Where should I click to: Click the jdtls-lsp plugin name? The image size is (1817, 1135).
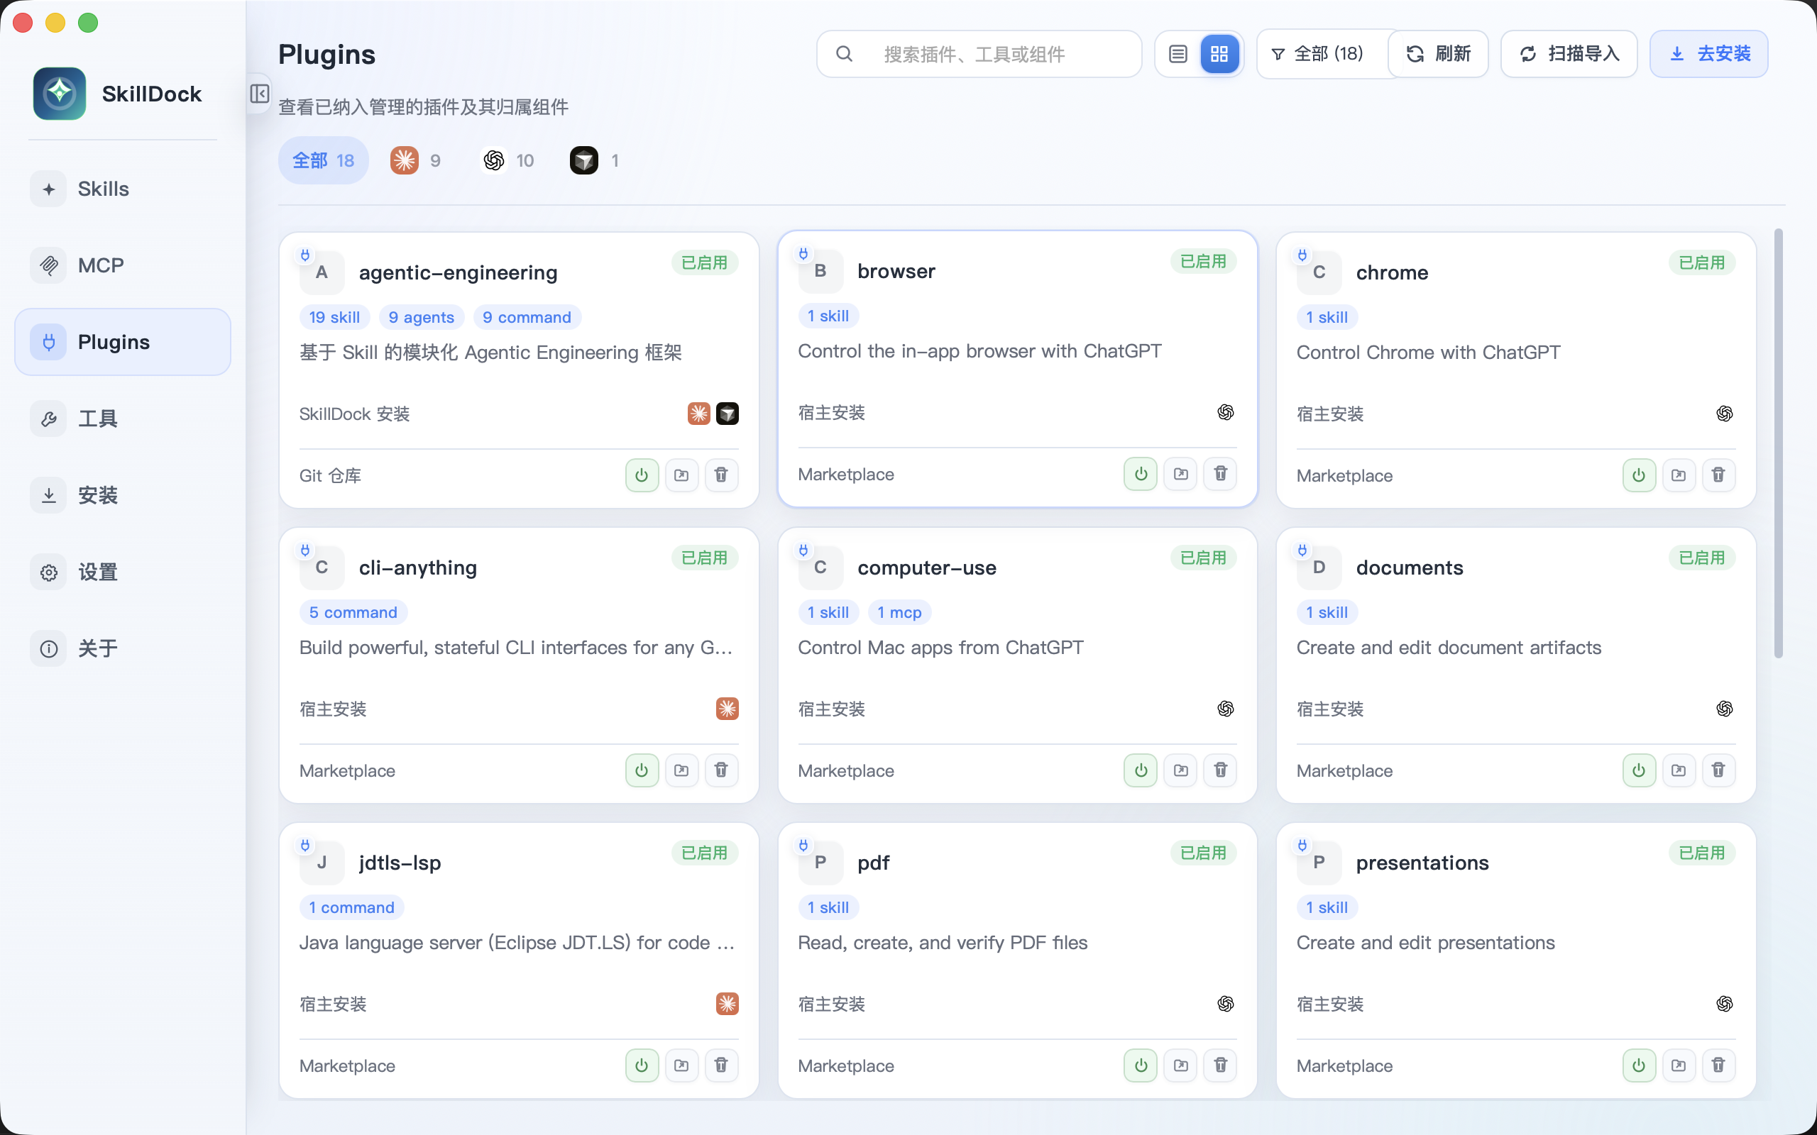(400, 863)
